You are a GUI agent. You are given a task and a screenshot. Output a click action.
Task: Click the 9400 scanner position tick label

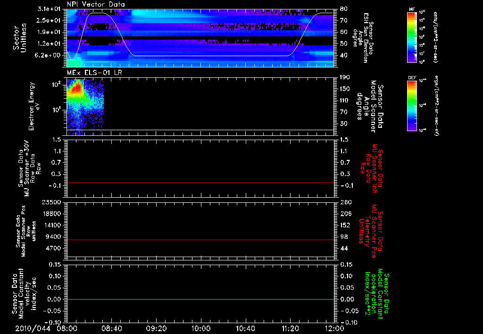pyautogui.click(x=54, y=237)
